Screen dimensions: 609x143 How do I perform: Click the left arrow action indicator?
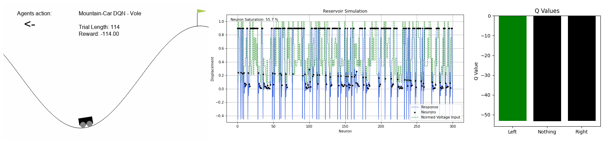coord(30,24)
